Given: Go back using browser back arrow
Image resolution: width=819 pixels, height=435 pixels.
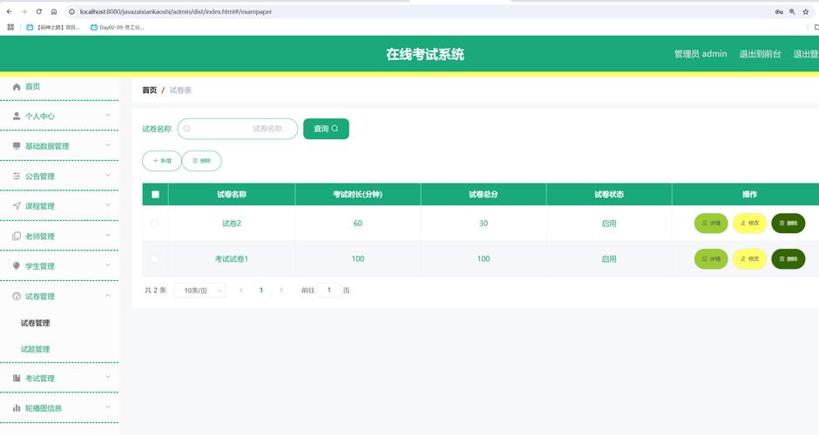Looking at the screenshot, I should (9, 11).
